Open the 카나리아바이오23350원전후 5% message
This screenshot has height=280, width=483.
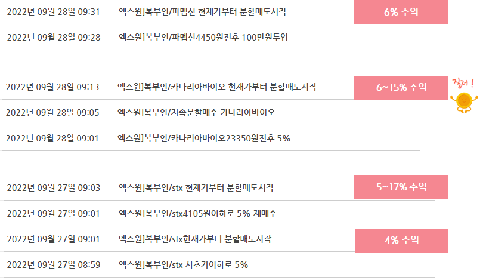pyautogui.click(x=204, y=138)
